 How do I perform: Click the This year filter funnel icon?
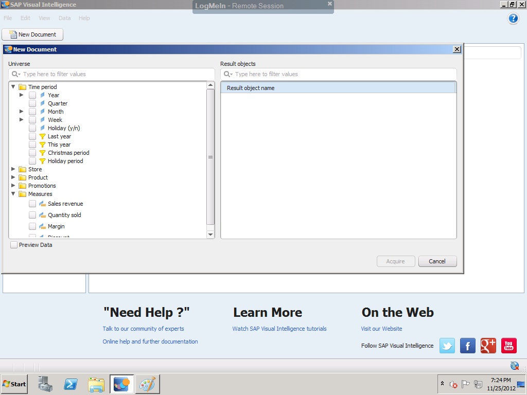(x=42, y=145)
